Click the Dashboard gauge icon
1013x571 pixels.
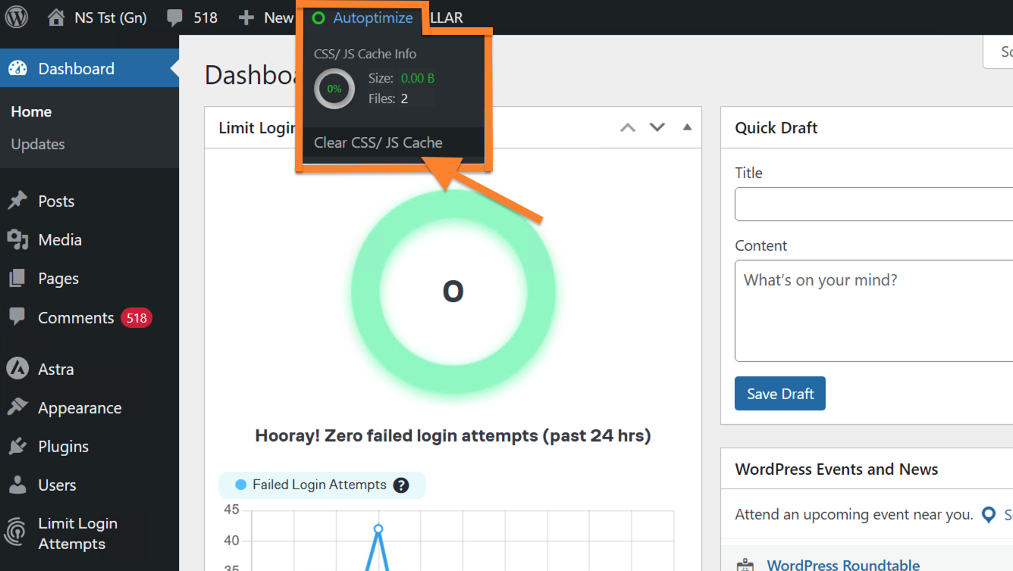click(x=18, y=68)
